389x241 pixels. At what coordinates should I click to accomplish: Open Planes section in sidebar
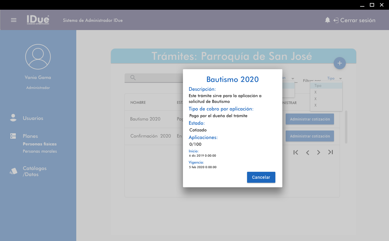click(30, 136)
